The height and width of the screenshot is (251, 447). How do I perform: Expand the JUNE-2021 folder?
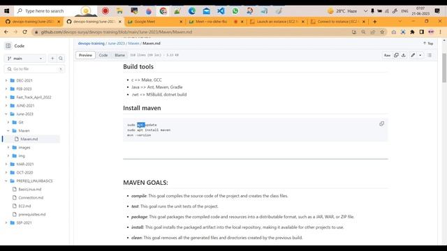[x=6, y=105]
